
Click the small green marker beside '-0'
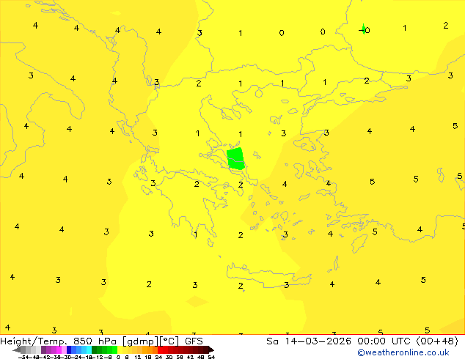click(364, 29)
